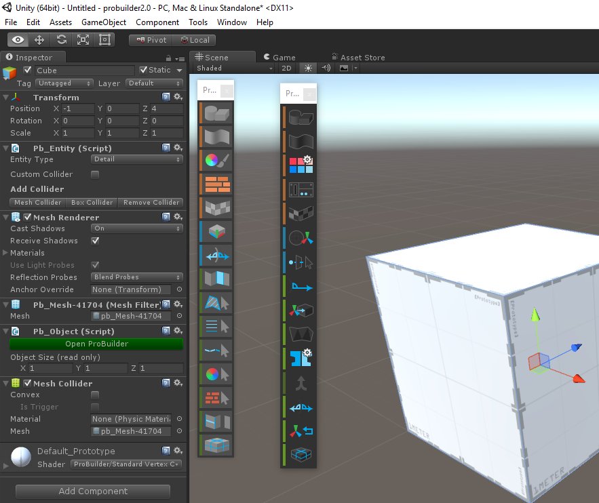Lock the Inspector with padlock icon
The image size is (599, 503).
tap(168, 58)
